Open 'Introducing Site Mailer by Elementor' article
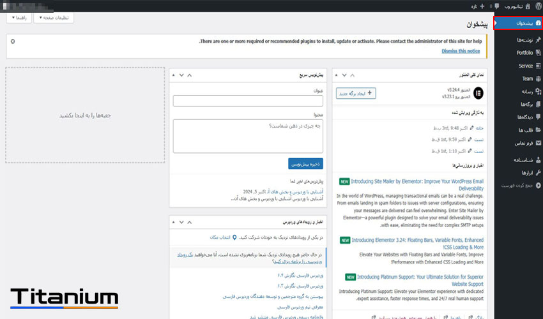Viewport: 543px width, 319px height. [x=417, y=185]
